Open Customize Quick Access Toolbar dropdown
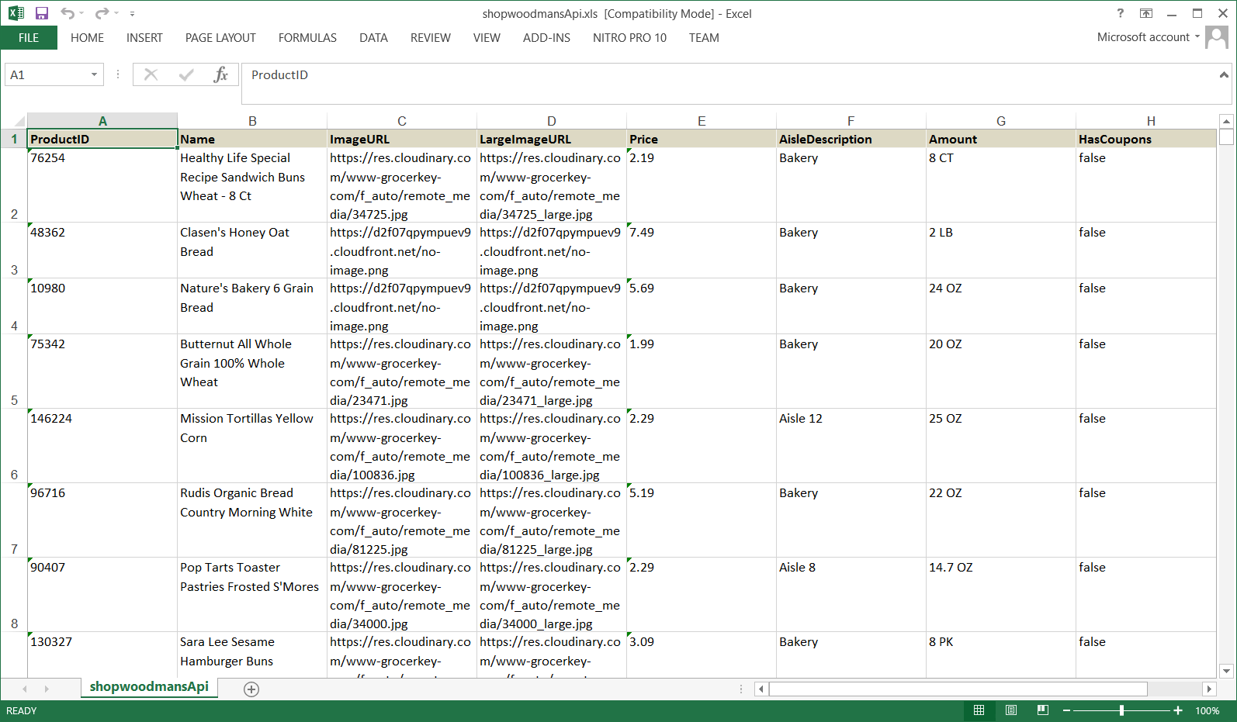1237x722 pixels. click(x=132, y=14)
